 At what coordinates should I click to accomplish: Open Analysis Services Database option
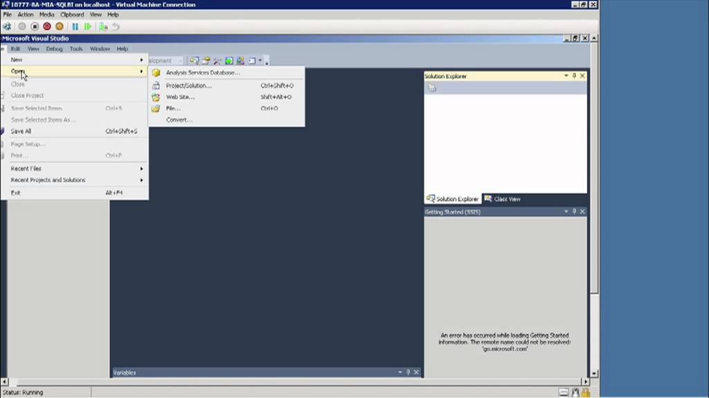pos(226,73)
